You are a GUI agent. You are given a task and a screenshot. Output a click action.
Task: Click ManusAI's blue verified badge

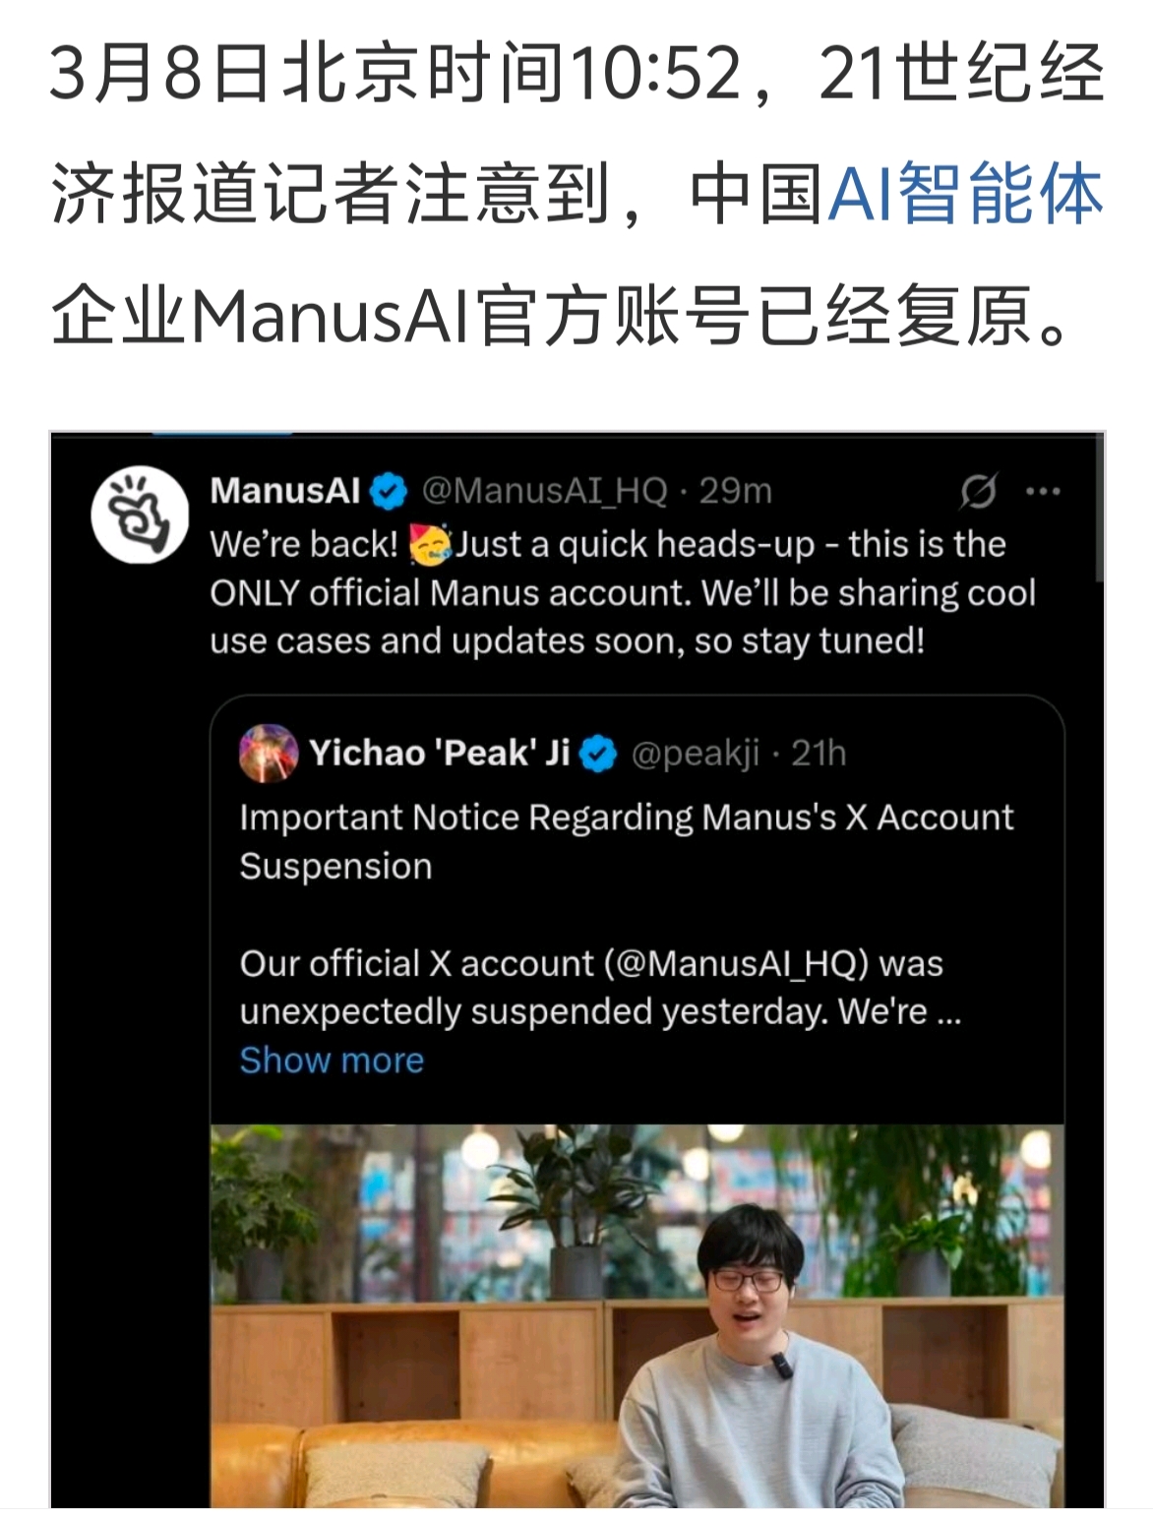pyautogui.click(x=389, y=491)
